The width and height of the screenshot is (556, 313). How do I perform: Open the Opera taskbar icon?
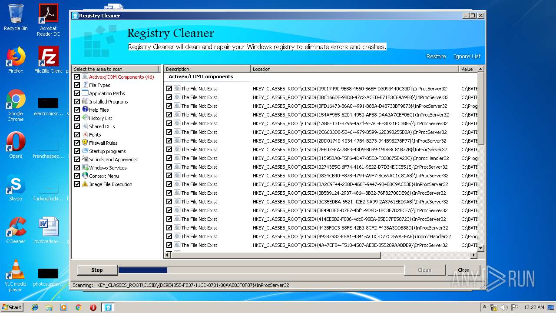pyautogui.click(x=93, y=307)
